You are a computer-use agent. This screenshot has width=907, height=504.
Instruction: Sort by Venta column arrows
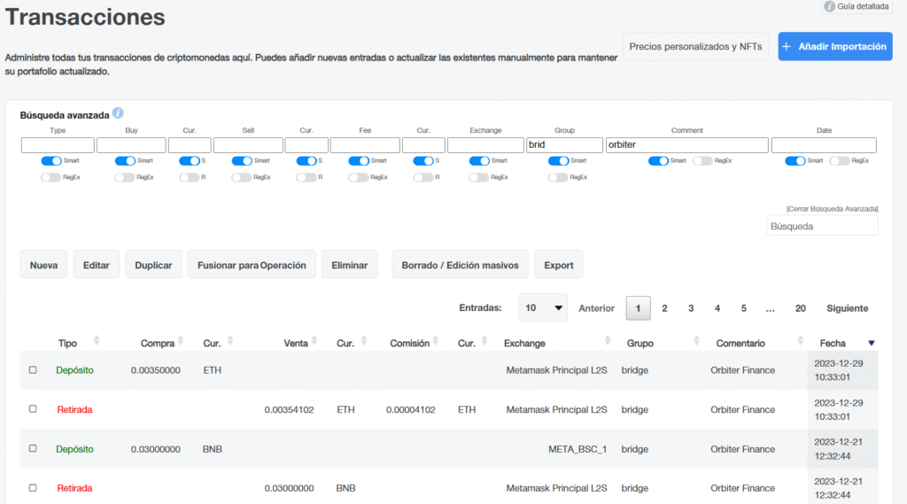pos(314,341)
